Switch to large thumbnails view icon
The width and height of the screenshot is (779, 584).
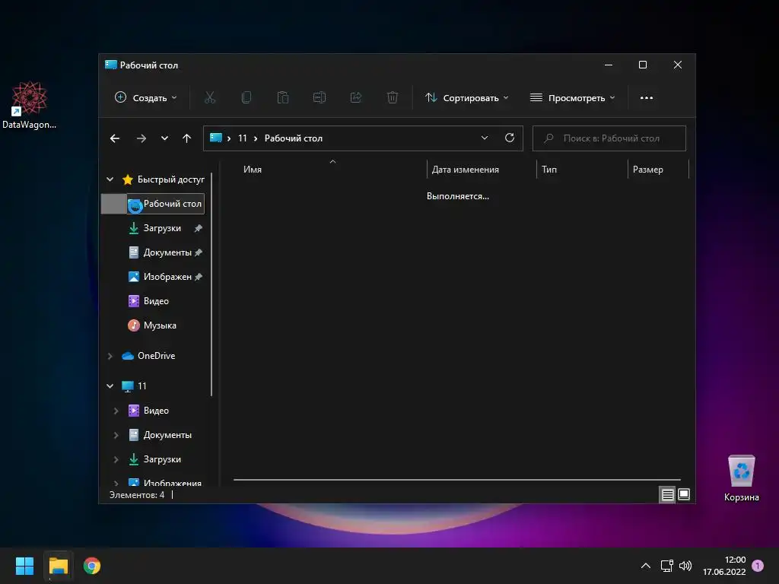point(684,494)
